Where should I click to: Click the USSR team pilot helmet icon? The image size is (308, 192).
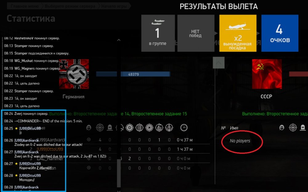tap(282, 128)
